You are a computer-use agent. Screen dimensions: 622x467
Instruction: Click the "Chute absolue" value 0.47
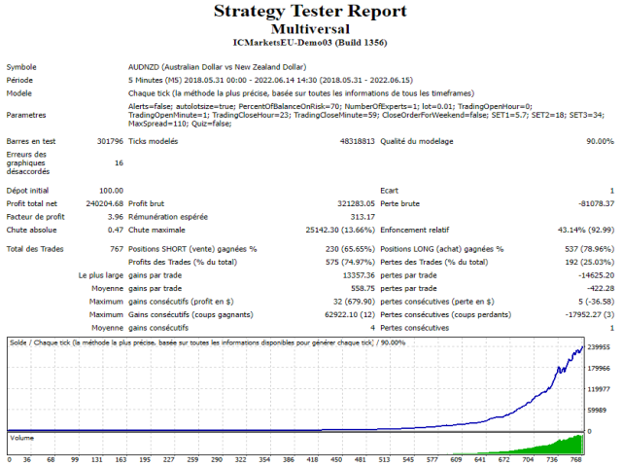tap(116, 230)
